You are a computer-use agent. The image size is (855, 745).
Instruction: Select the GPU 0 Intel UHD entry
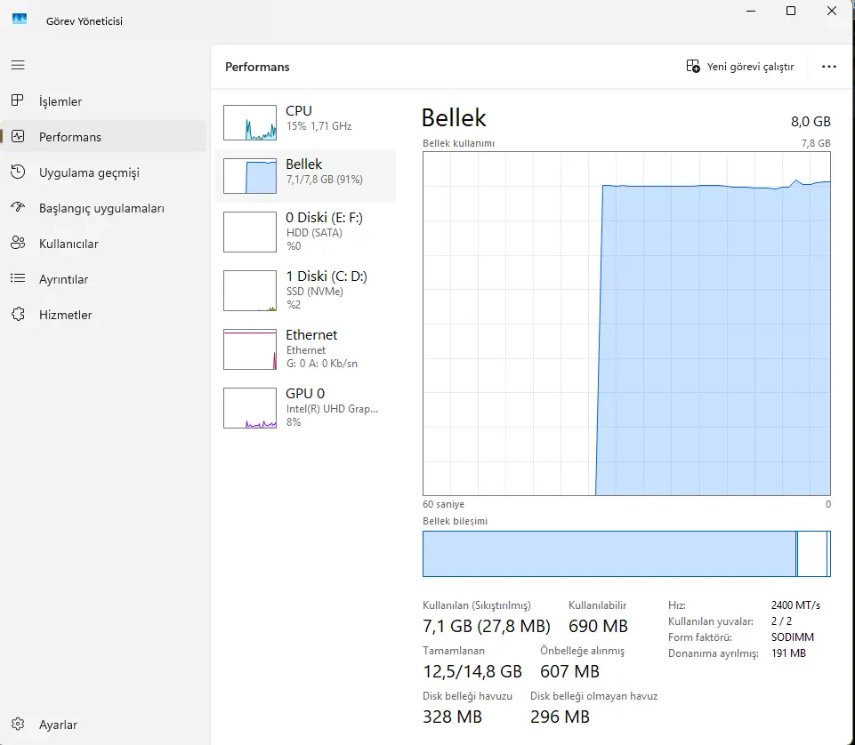(x=305, y=408)
